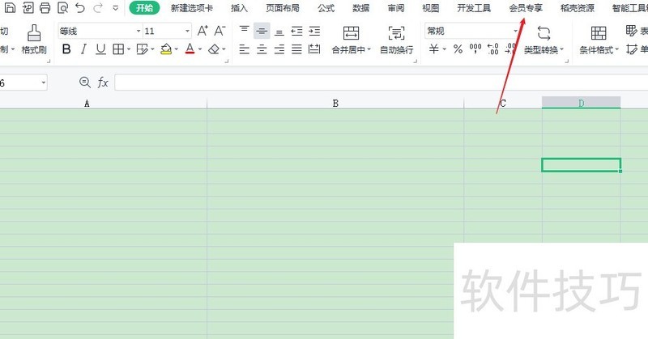This screenshot has width=648, height=339.
Task: Open the 开发工具 tab
Action: (x=474, y=8)
